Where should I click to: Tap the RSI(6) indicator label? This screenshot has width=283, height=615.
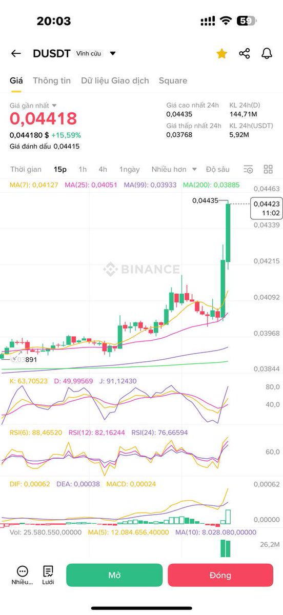(x=36, y=433)
